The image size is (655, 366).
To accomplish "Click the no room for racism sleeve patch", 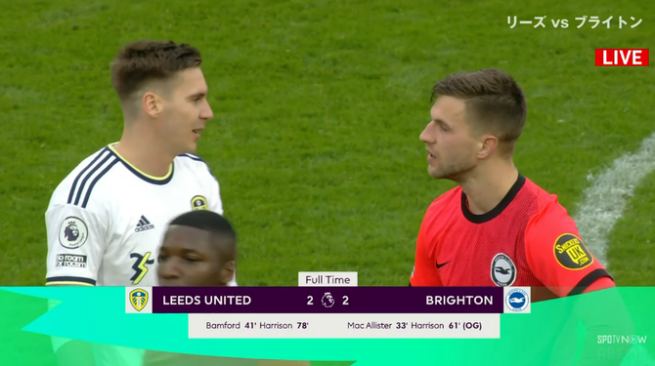I will (x=71, y=261).
